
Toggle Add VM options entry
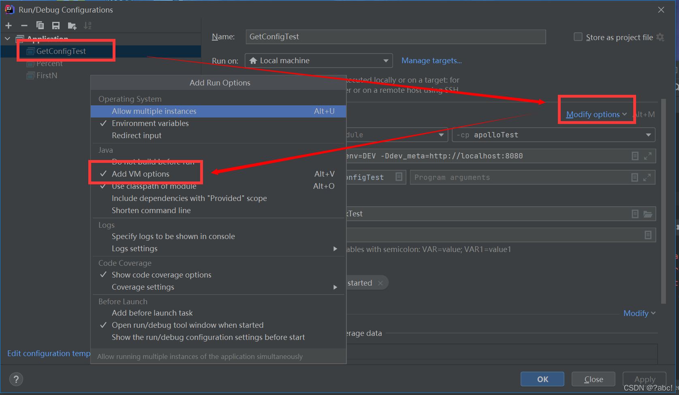[219, 174]
